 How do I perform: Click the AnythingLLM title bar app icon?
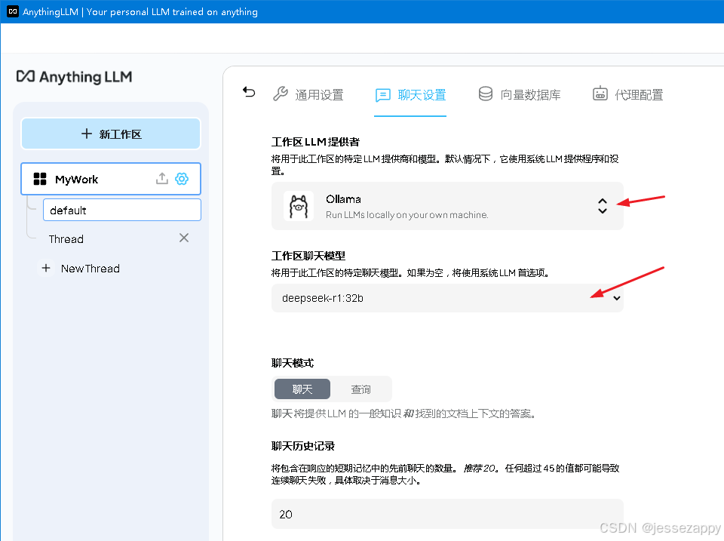(13, 11)
